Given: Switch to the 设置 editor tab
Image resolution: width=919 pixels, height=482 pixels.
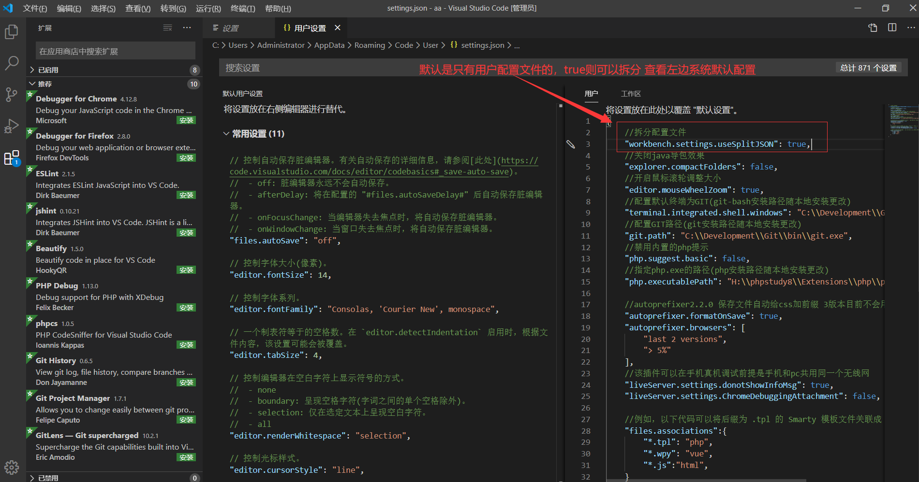Looking at the screenshot, I should [x=239, y=28].
